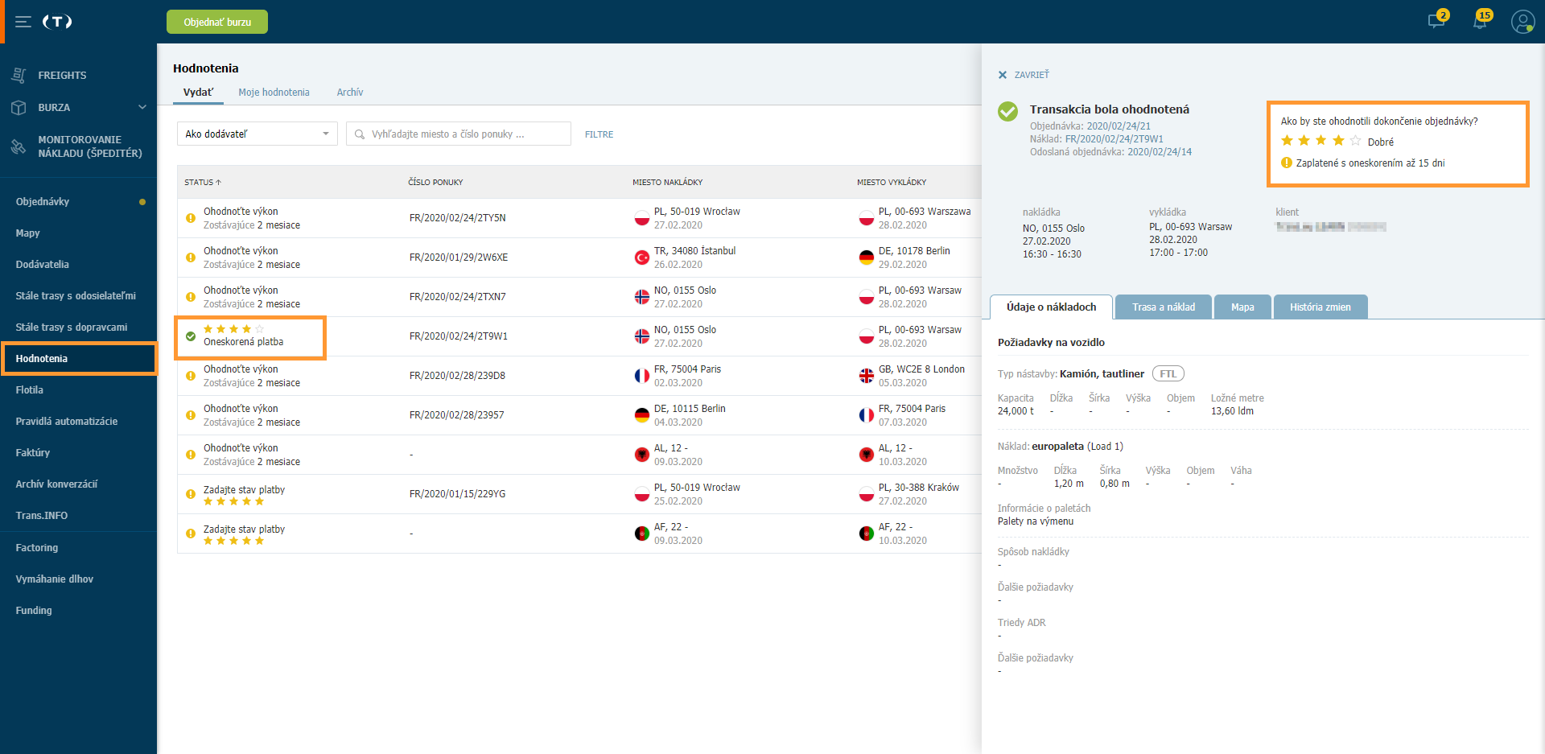Close the details panel via Zavrieť

(x=1032, y=75)
